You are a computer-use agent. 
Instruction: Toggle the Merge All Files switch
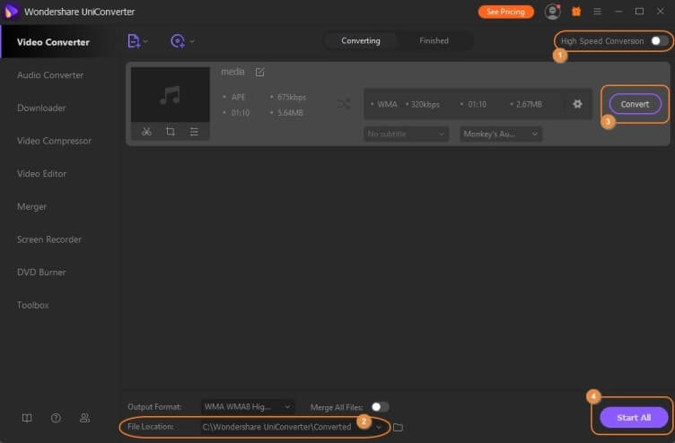pyautogui.click(x=380, y=406)
